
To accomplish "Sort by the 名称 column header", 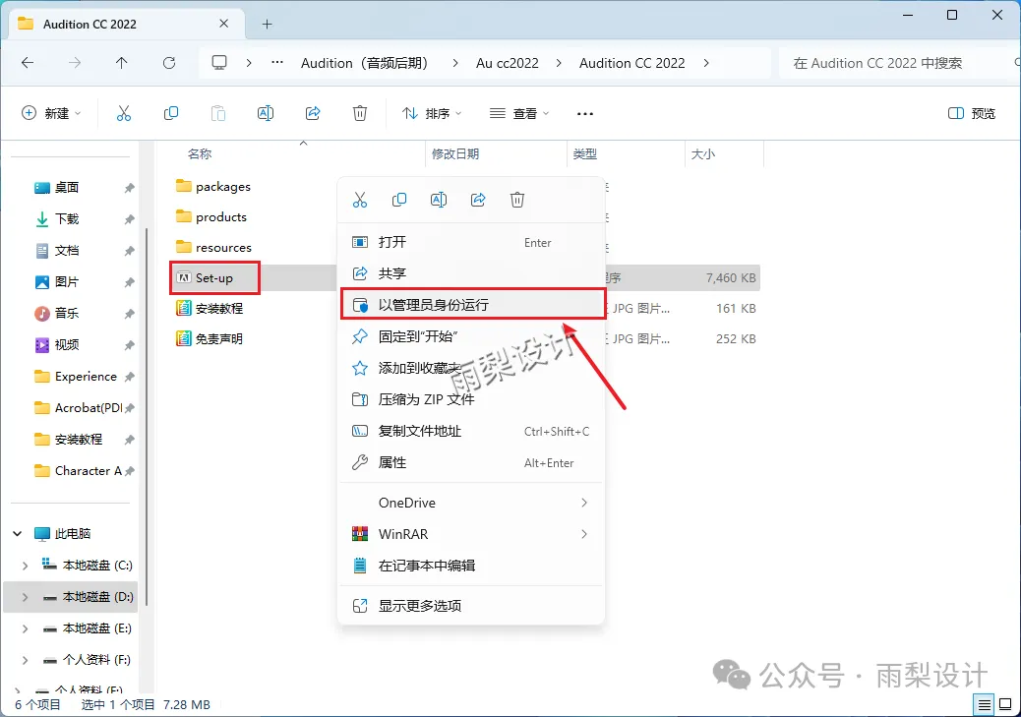I will tap(200, 153).
